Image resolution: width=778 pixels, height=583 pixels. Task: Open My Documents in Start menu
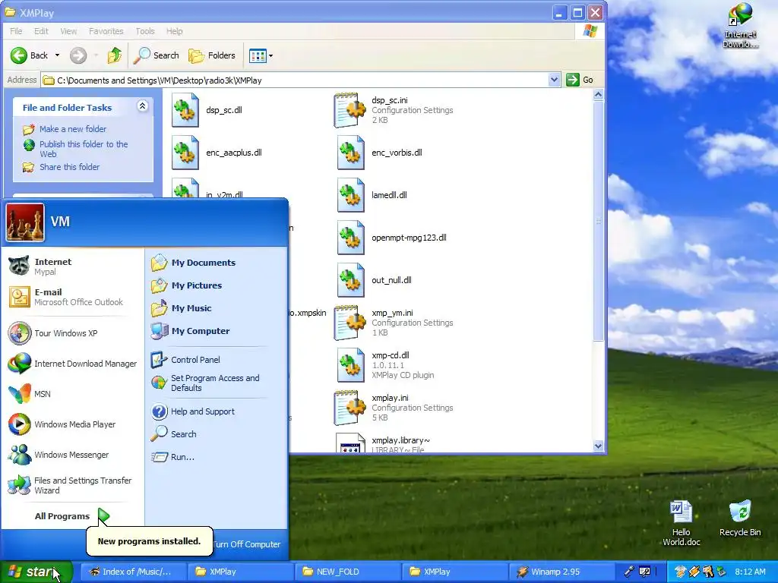[x=216, y=263]
